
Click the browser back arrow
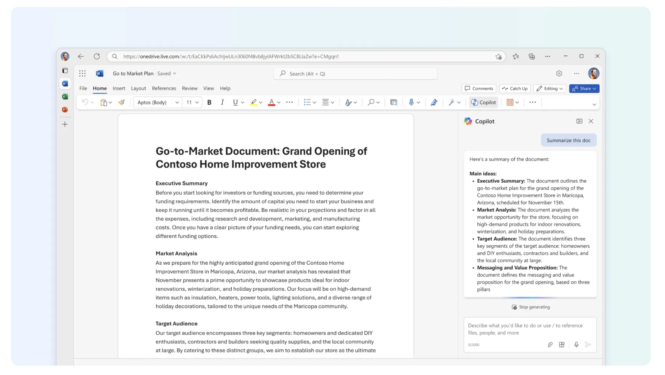pyautogui.click(x=81, y=56)
